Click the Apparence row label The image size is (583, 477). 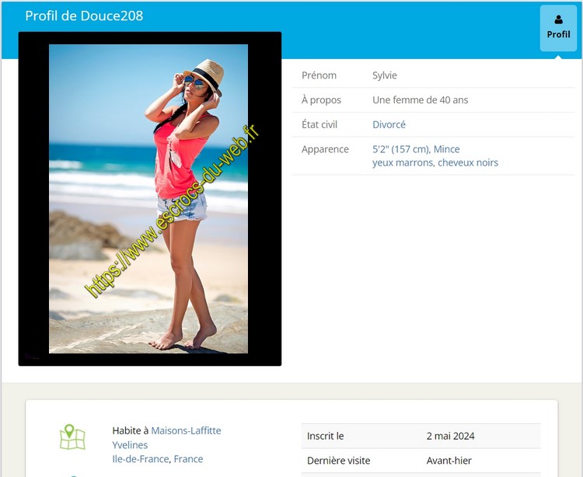325,149
